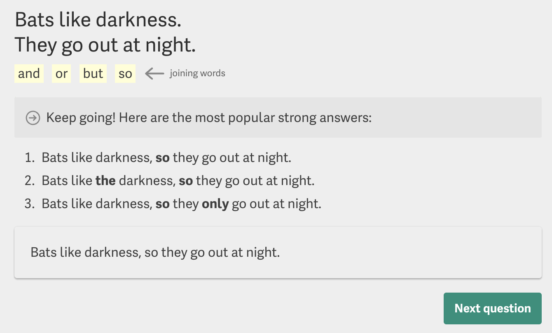This screenshot has height=333, width=552.
Task: Click the "They go out at night." prompt
Action: [105, 45]
